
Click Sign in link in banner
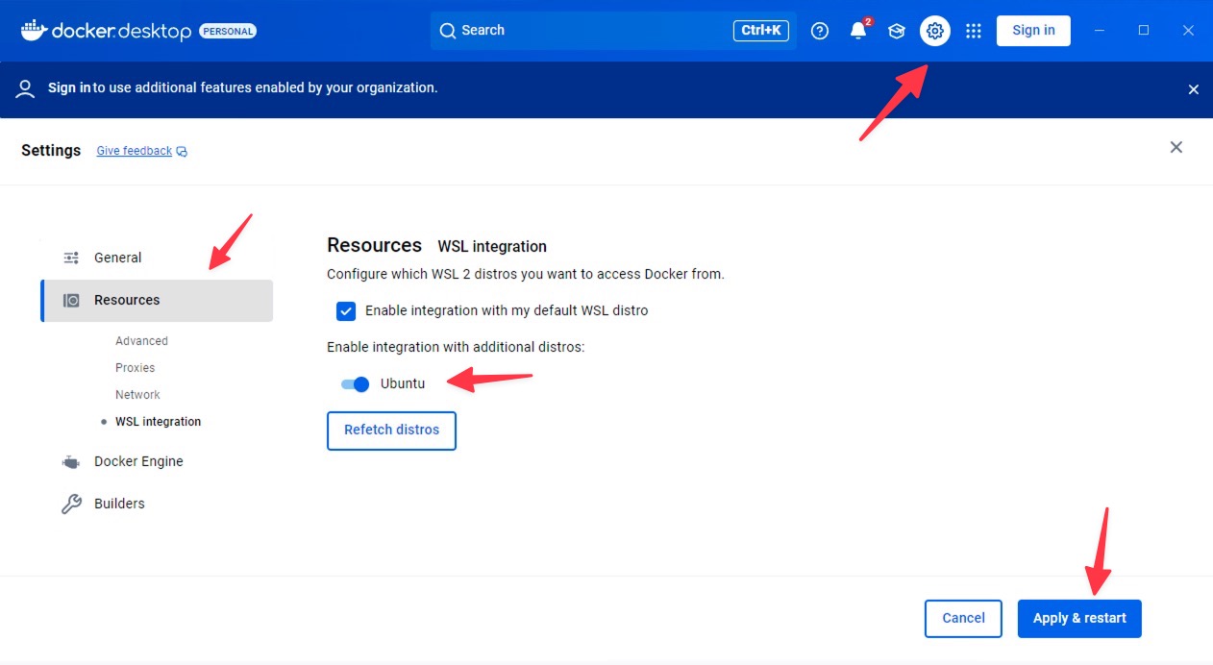tap(69, 87)
